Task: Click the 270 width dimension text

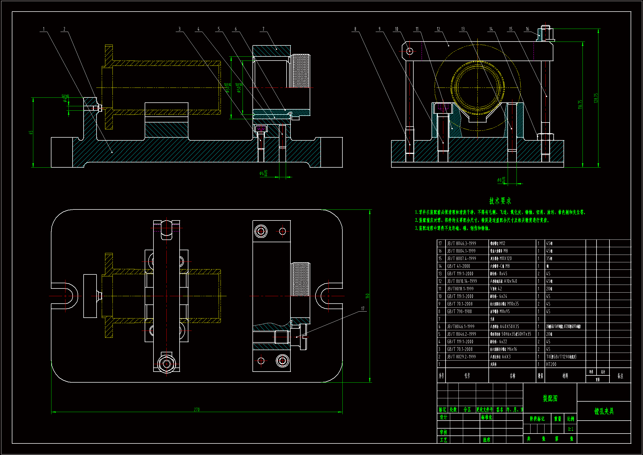Action: (197, 410)
